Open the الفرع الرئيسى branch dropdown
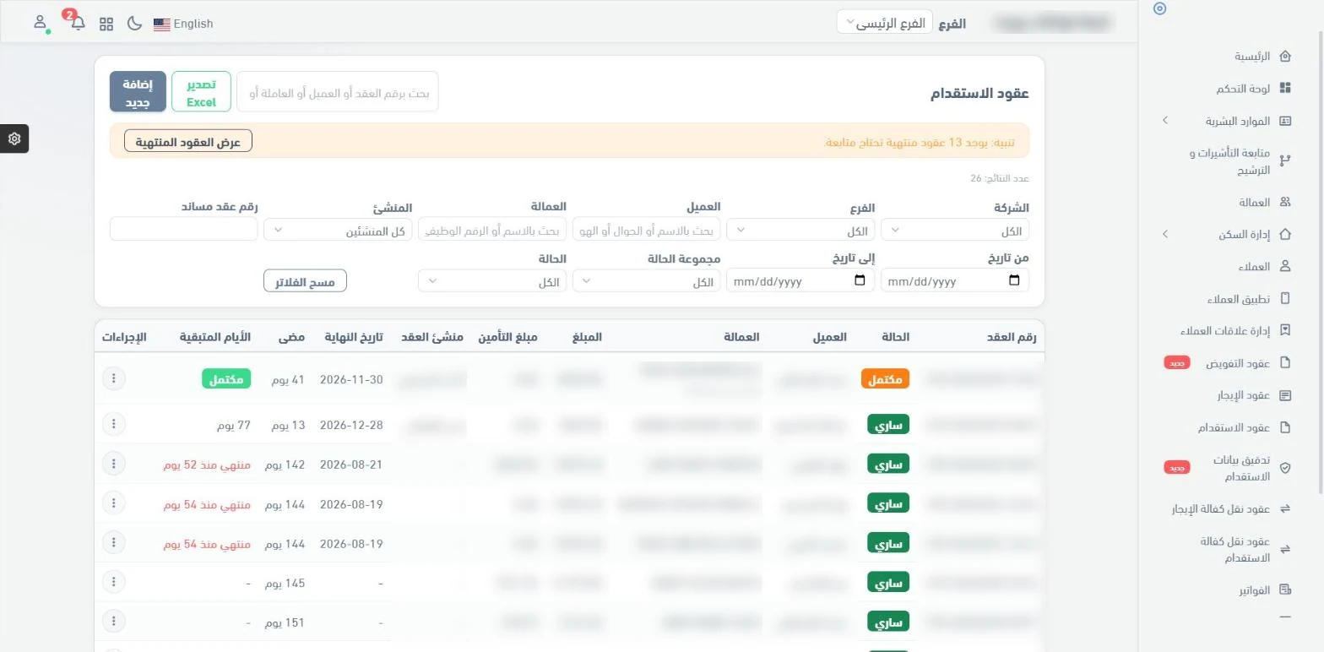This screenshot has height=652, width=1324. 885,23
